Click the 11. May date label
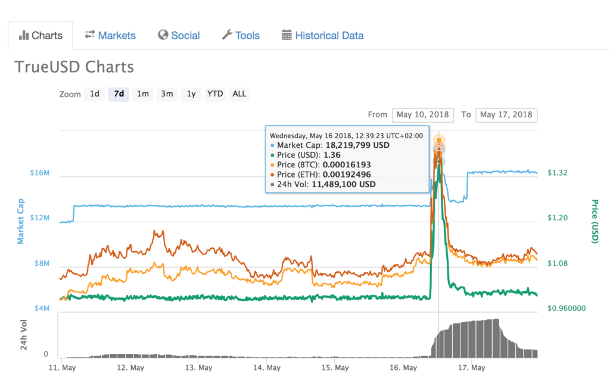The height and width of the screenshot is (380, 610). click(62, 367)
